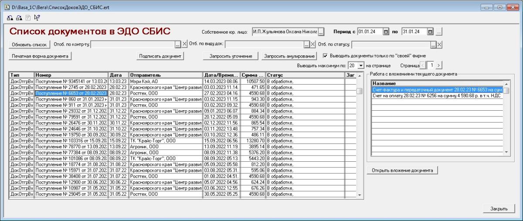Viewport: 523px width, 221px height.
Task: Select the row 'Поступление № 9345141' from Мэри Кэй
Action: (x=71, y=81)
